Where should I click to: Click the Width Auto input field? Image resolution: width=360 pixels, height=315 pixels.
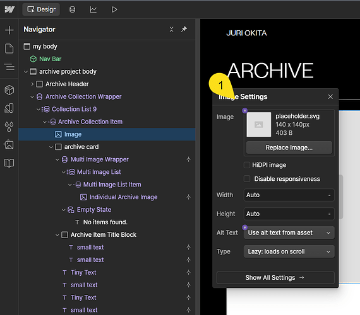(289, 195)
